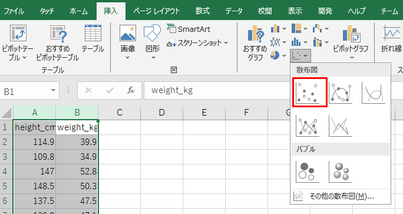Switch to the Review (校閲) tab

click(265, 11)
